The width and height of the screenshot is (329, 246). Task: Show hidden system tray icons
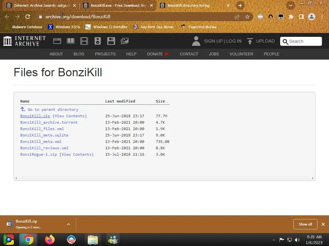point(274,240)
